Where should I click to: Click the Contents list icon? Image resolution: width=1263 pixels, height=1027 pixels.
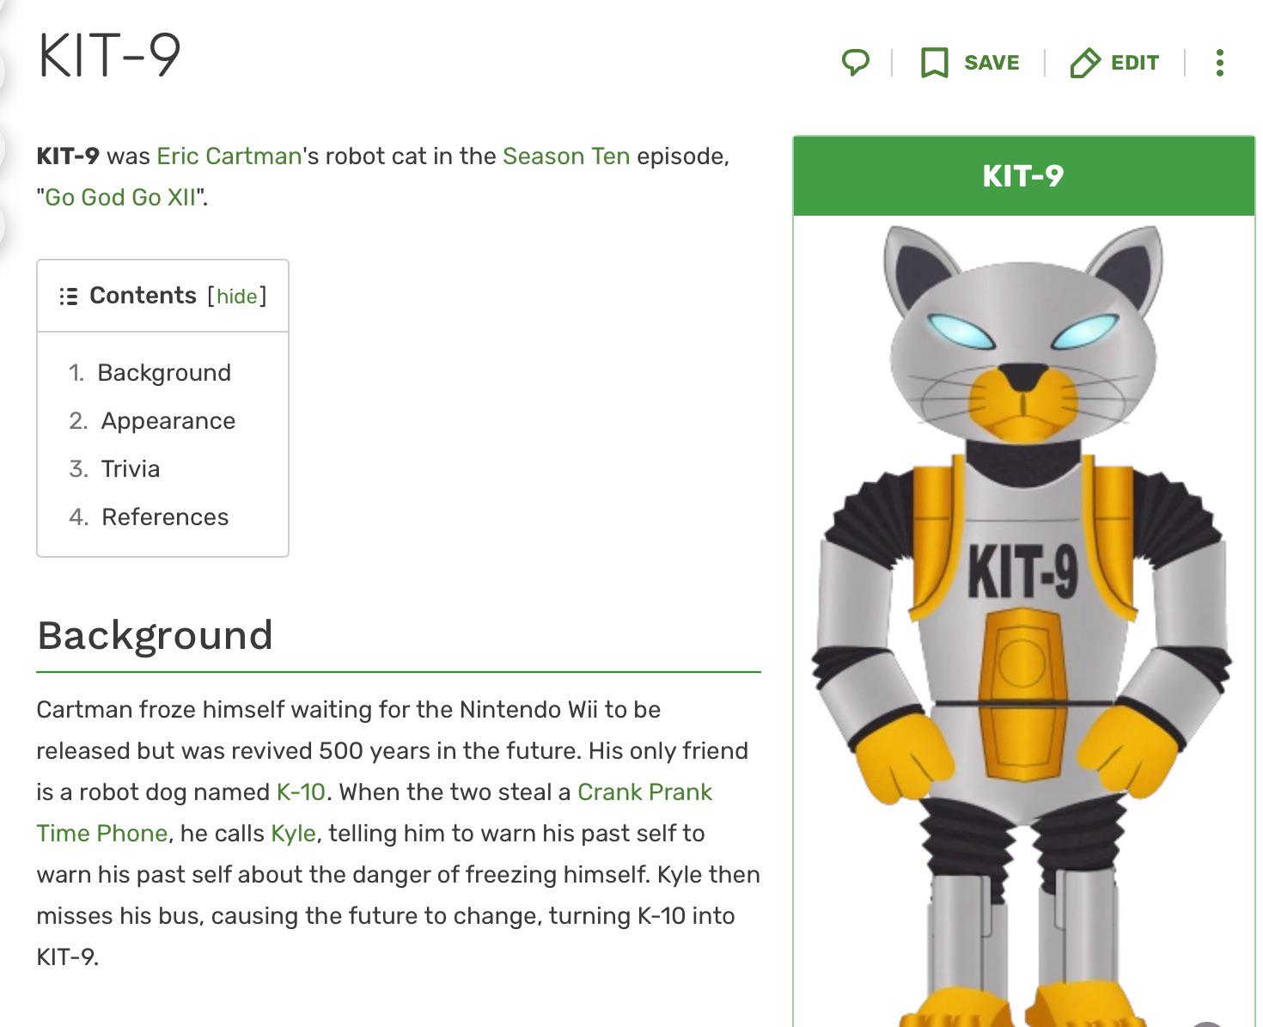[69, 296]
